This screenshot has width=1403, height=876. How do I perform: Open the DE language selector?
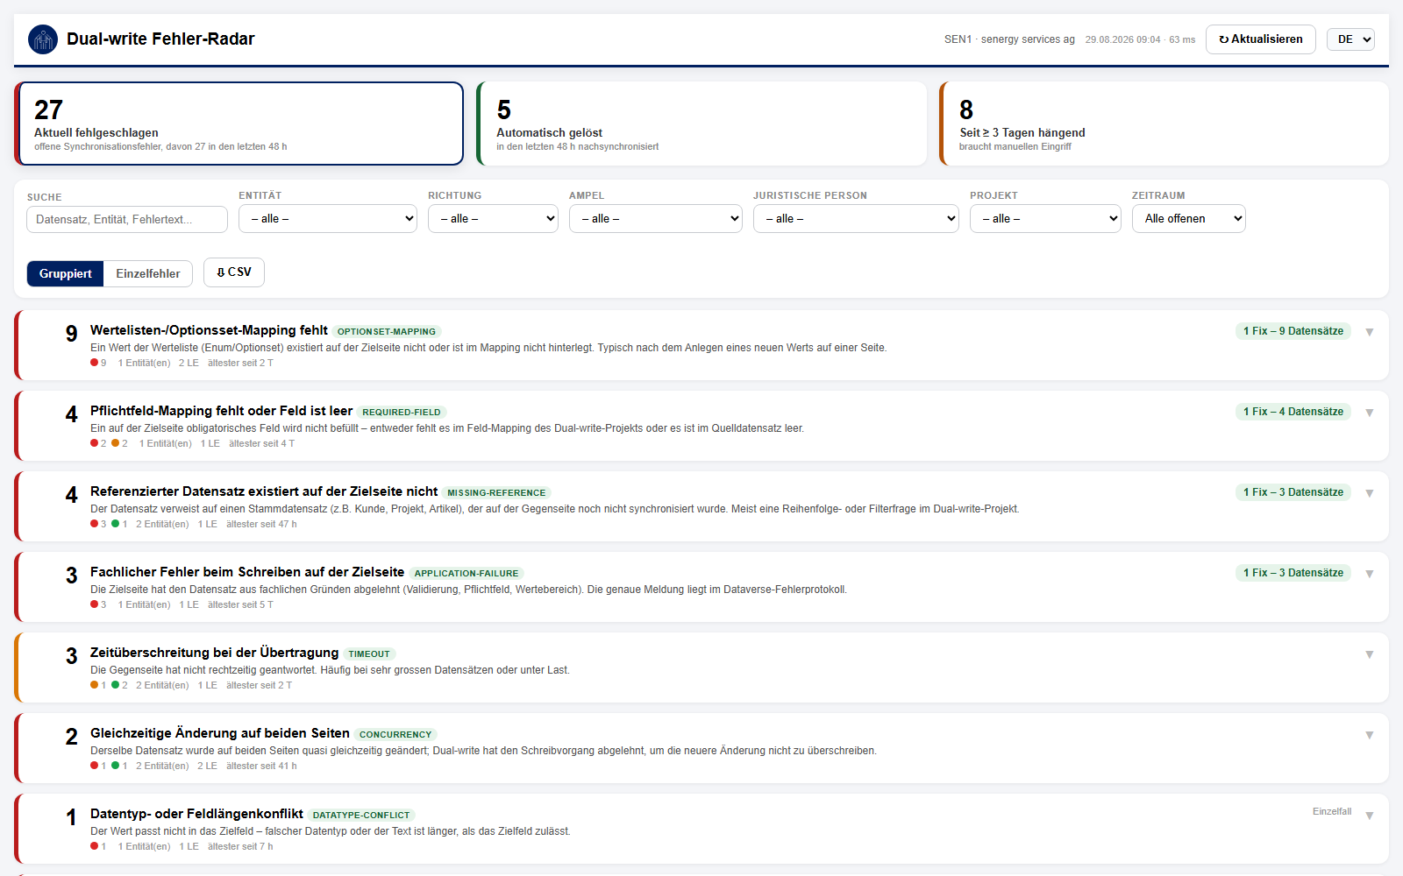pos(1350,39)
